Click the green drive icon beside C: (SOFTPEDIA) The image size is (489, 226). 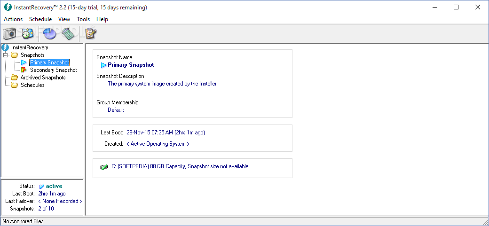pyautogui.click(x=104, y=167)
